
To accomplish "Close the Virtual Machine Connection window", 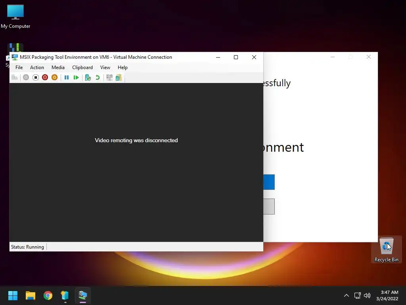I will coord(254,57).
